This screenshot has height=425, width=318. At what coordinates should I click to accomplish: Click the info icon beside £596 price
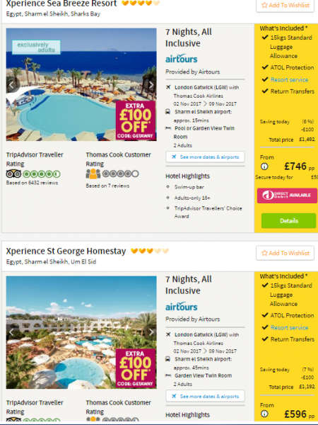264,414
